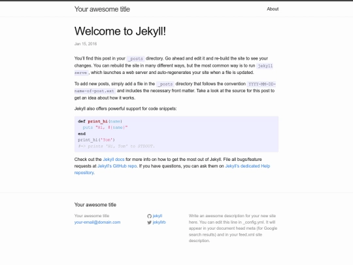Click the 'jekyll' inline code text
Image resolution: width=353 pixels, height=265 pixels.
(265, 66)
